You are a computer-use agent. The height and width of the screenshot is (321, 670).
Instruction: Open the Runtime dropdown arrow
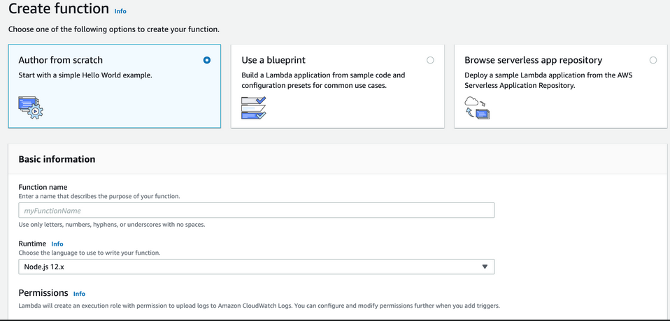485,267
